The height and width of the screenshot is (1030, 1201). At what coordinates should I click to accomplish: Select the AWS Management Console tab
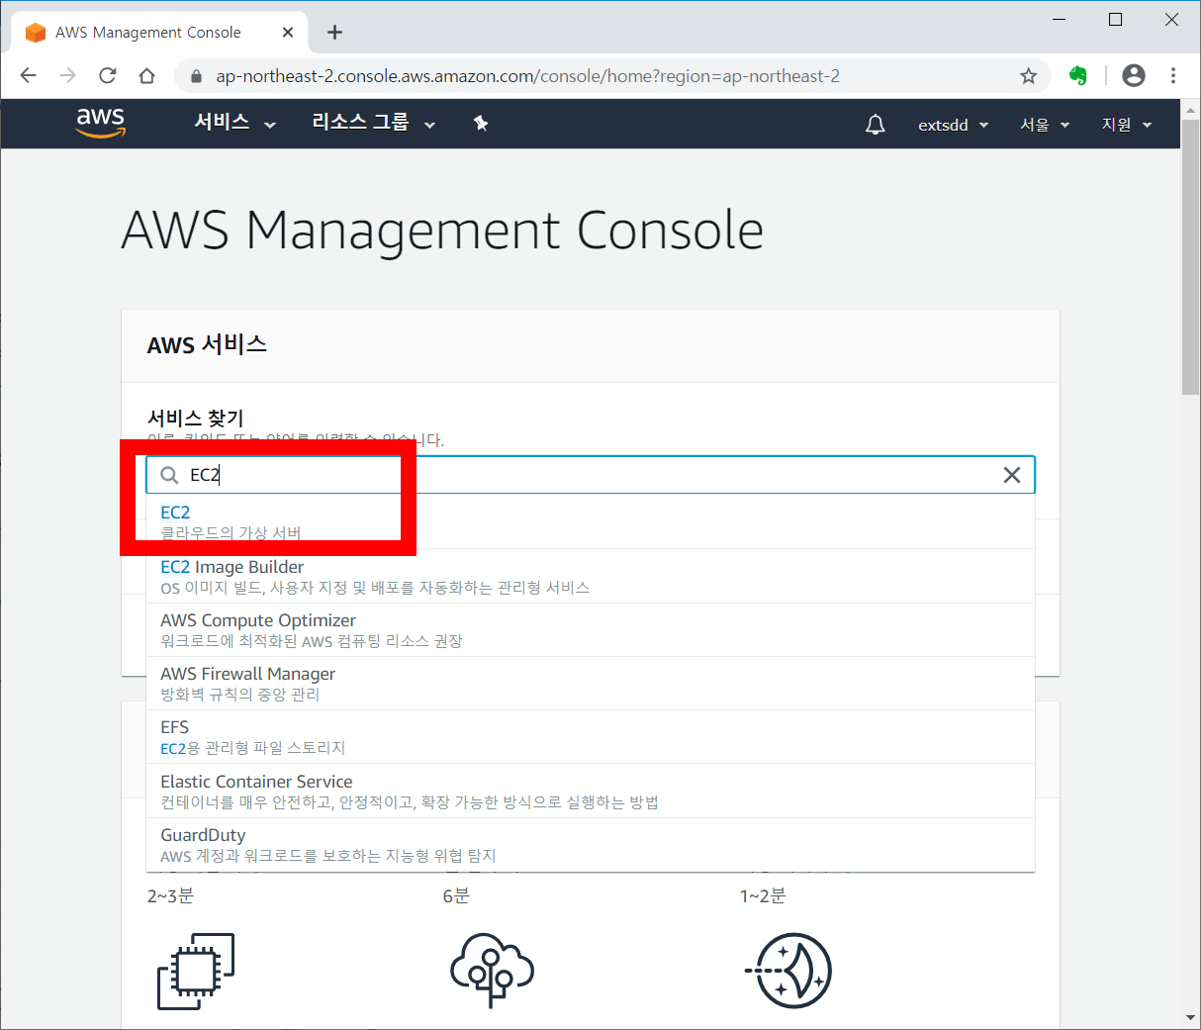point(158,33)
